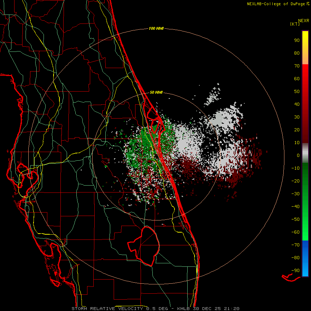Click the -50 value on velocity scale
This screenshot has width=311, height=311.
tap(295, 219)
